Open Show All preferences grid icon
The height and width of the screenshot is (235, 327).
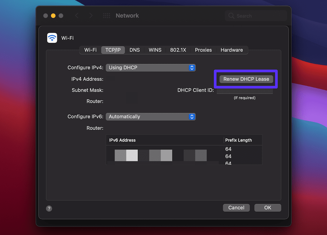coord(106,15)
